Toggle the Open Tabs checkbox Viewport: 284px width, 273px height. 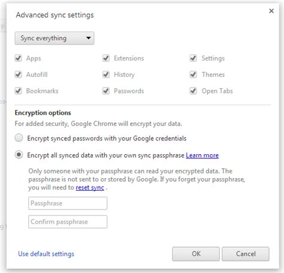pos(194,91)
